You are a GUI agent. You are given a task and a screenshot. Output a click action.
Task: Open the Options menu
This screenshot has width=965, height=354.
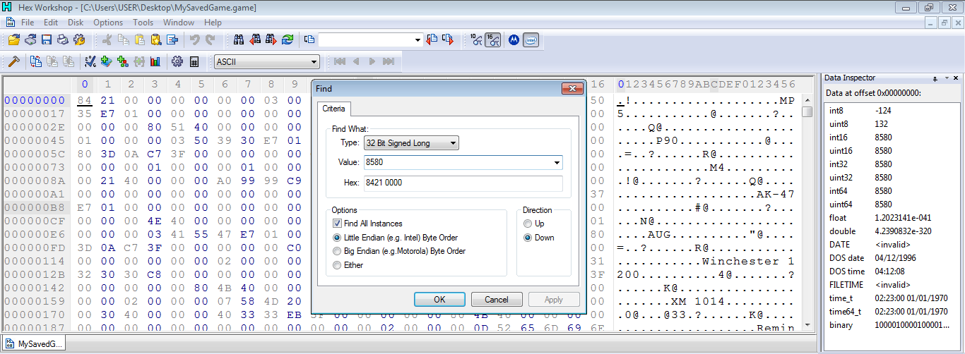108,23
